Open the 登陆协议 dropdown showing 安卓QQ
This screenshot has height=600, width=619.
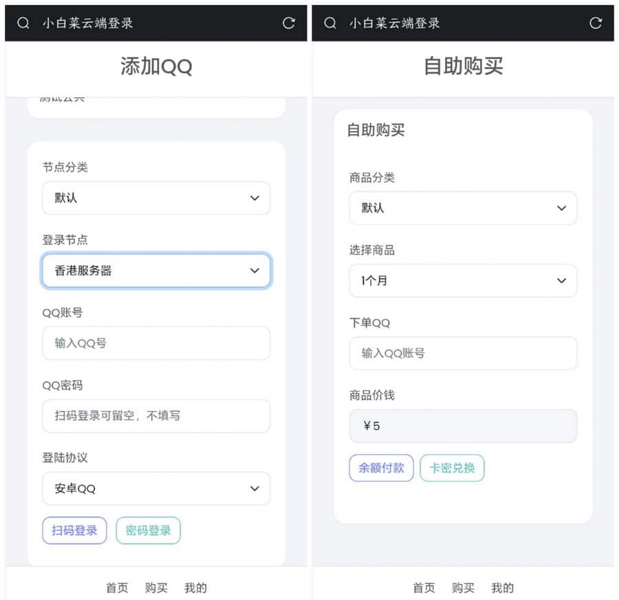[x=156, y=489]
